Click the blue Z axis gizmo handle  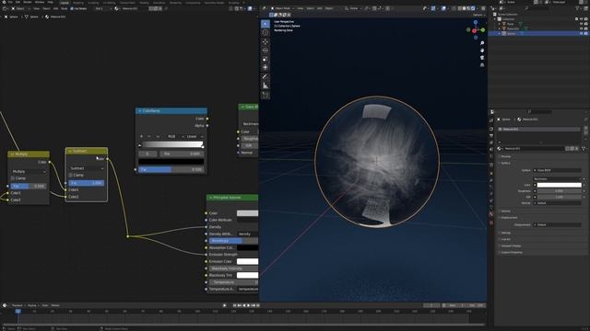pyautogui.click(x=476, y=22)
